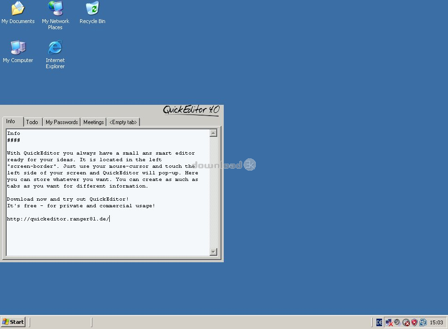Image resolution: width=448 pixels, height=329 pixels.
Task: Select the Internet Explorer desktop icon
Action: pyautogui.click(x=55, y=55)
